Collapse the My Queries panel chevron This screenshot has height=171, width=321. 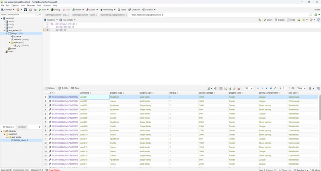point(39,127)
